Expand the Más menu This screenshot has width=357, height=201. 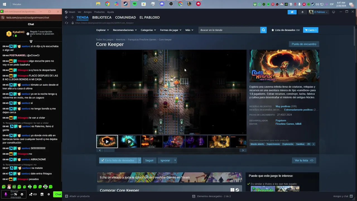tap(189, 30)
